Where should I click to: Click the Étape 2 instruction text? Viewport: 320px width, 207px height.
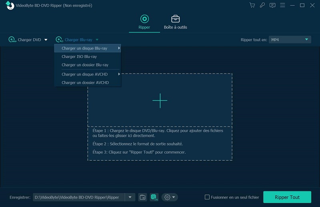(x=138, y=144)
